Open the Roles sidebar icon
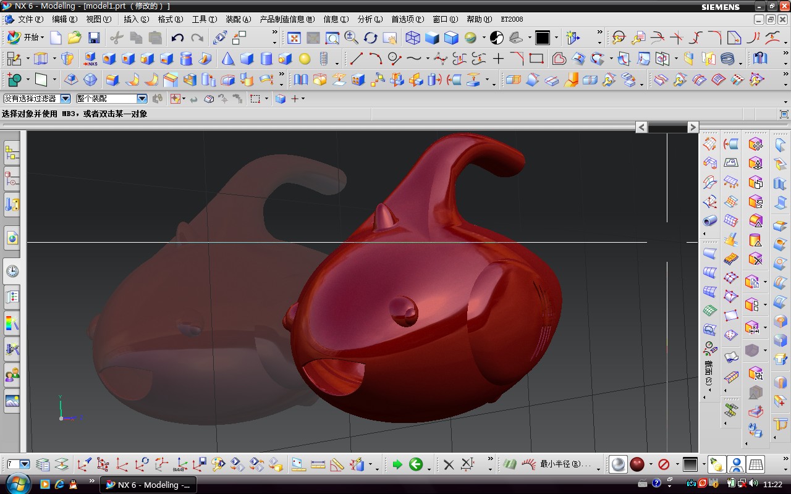The height and width of the screenshot is (494, 791). pos(12,375)
